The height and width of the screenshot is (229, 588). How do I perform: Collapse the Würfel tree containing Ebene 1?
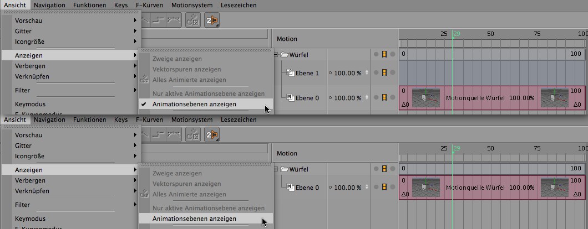click(276, 55)
